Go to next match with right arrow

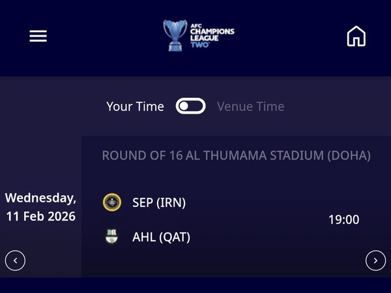(375, 261)
